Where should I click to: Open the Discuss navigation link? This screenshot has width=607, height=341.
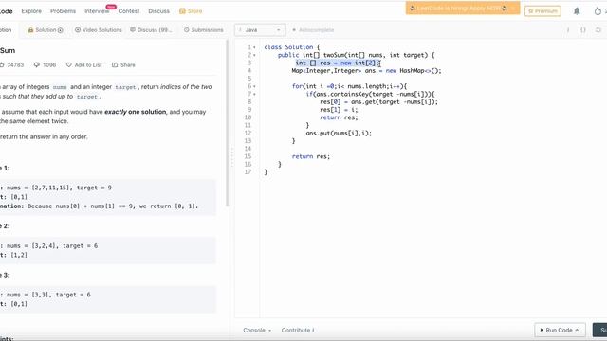158,11
